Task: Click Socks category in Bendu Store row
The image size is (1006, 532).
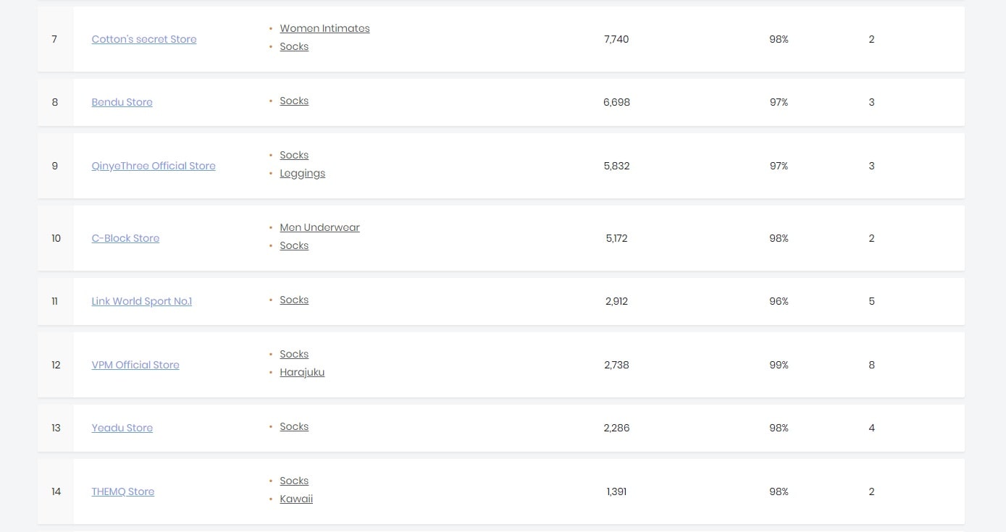Action: coord(294,101)
